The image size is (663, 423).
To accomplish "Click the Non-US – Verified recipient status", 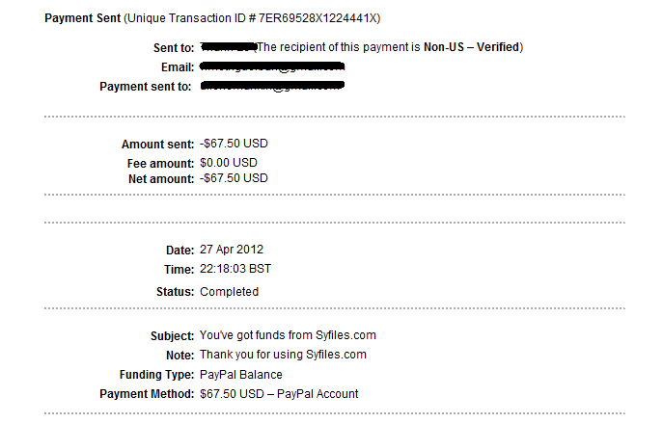I will (x=472, y=47).
